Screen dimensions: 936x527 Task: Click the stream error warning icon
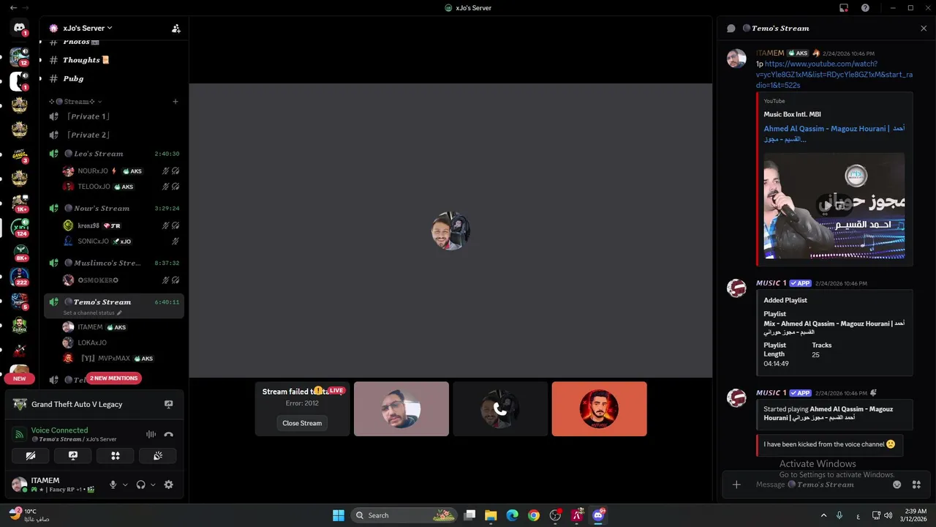(x=318, y=390)
